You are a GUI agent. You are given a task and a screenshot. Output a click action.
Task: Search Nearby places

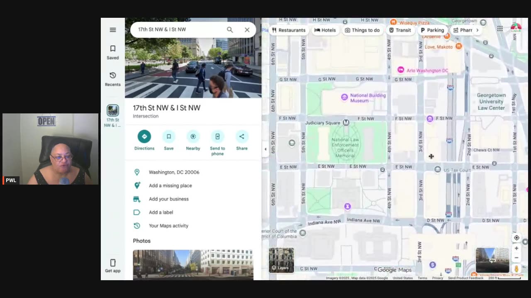[193, 140]
